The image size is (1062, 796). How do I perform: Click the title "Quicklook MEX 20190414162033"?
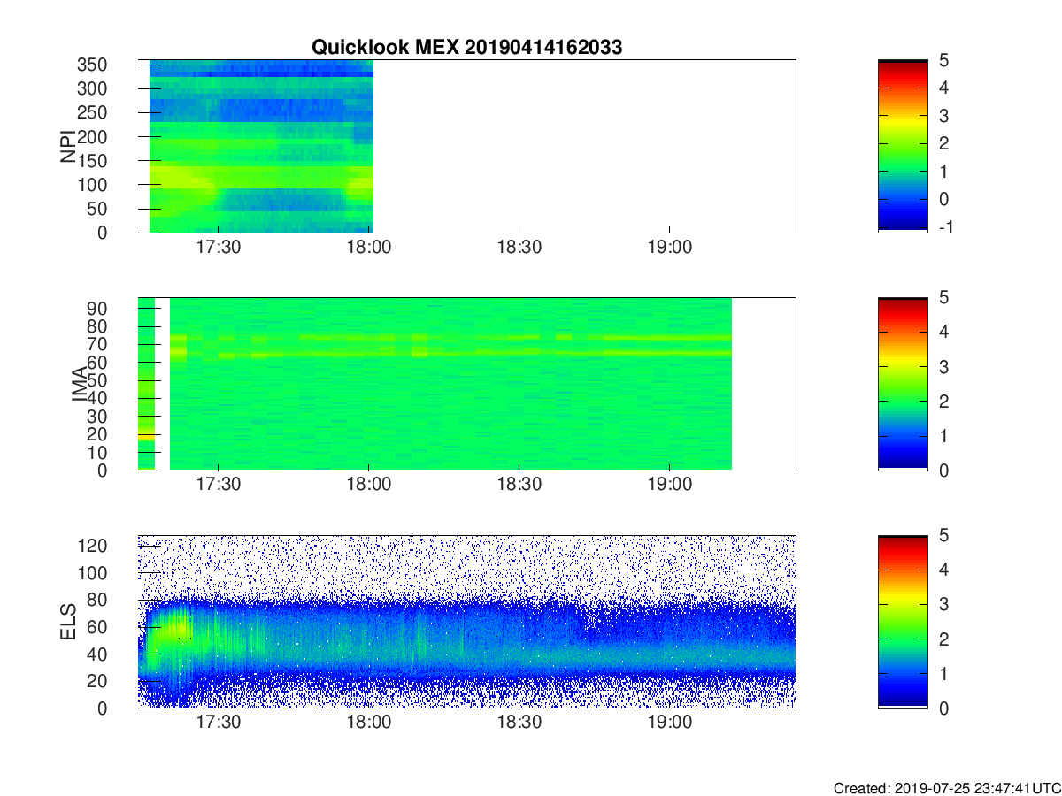tap(466, 48)
